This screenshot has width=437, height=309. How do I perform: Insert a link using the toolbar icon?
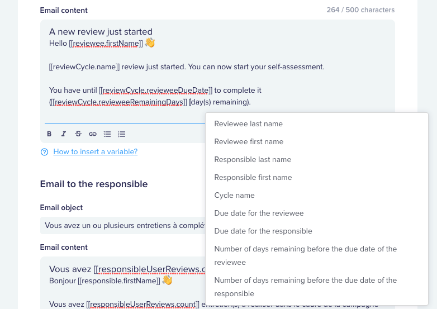point(93,134)
